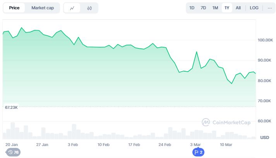This screenshot has height=158, width=276.
Task: Click the 17 Feb date label
Action: point(134,144)
